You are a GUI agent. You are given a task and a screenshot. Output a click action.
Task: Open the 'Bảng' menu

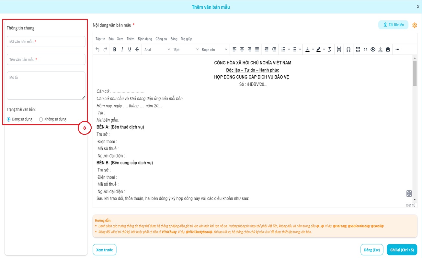tap(174, 39)
